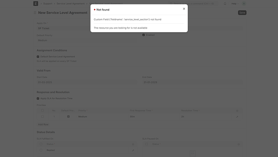This screenshot has height=157, width=278.
Task: Click the Valid From section heading
Action: pyautogui.click(x=44, y=70)
